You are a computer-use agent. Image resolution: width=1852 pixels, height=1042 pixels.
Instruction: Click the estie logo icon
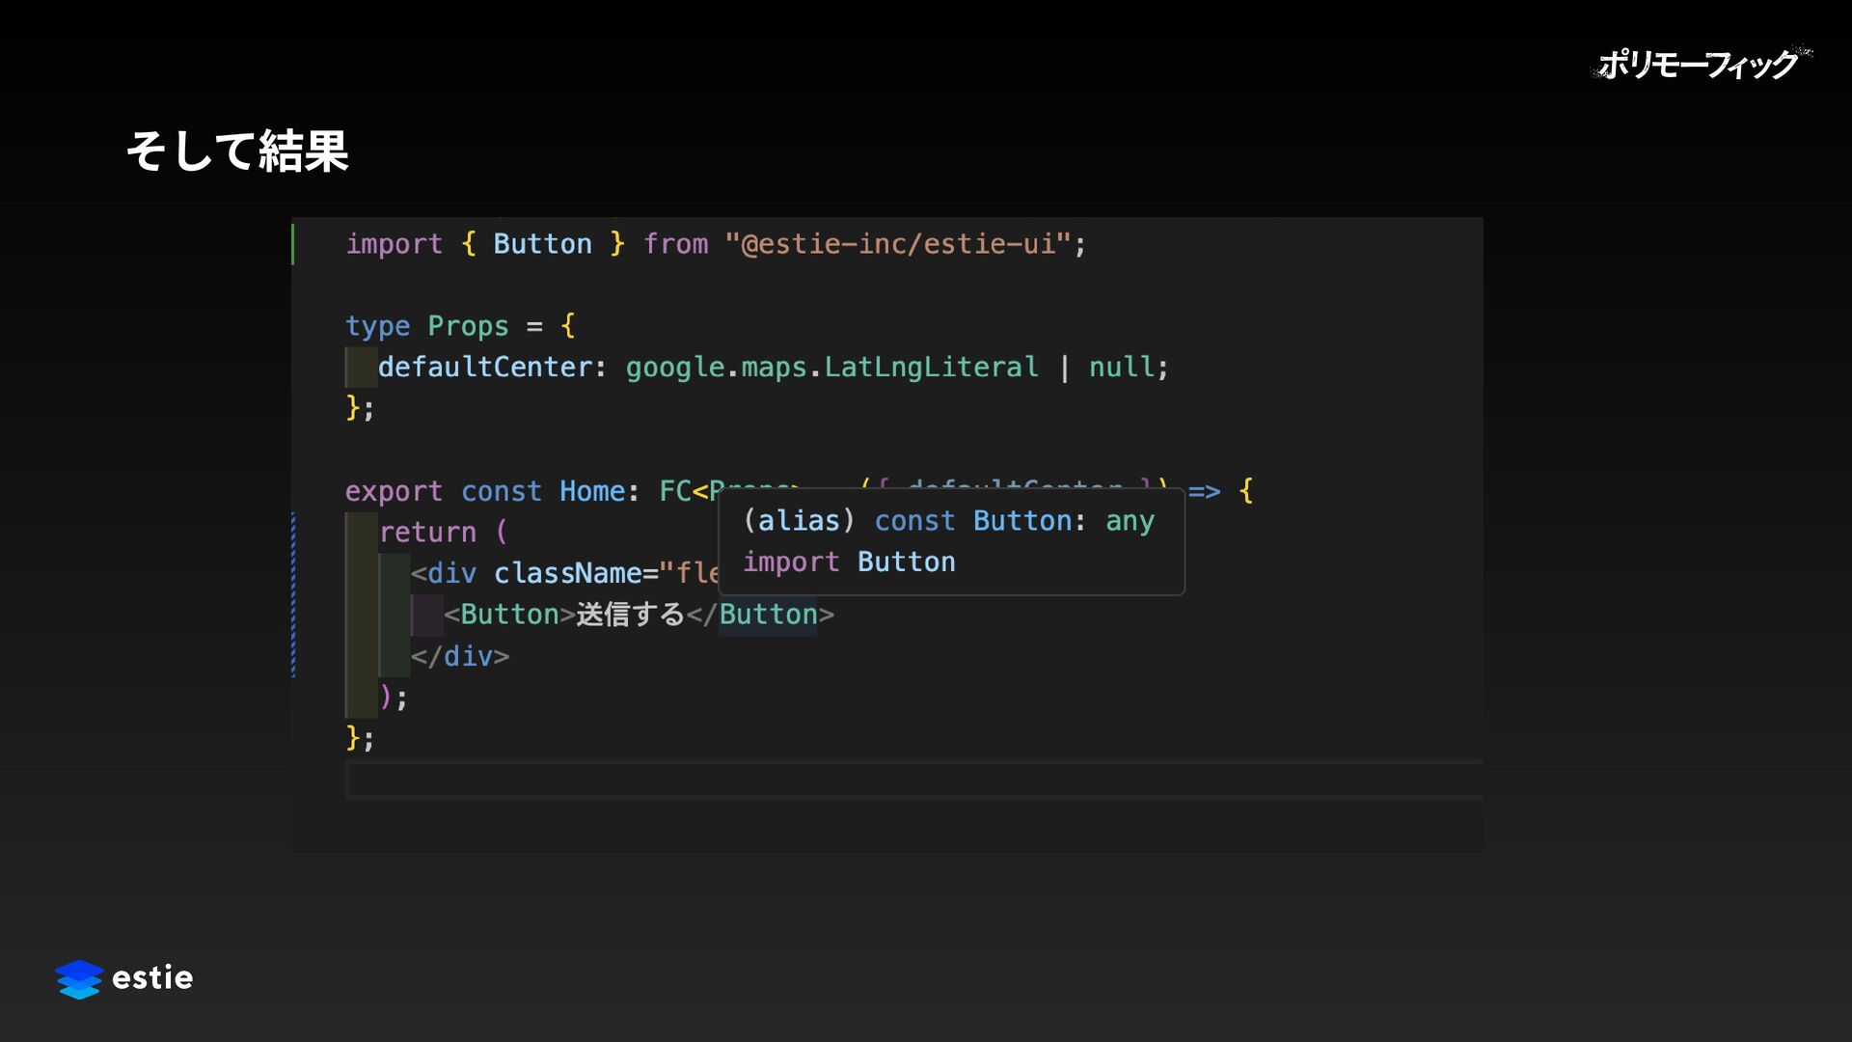(x=78, y=978)
